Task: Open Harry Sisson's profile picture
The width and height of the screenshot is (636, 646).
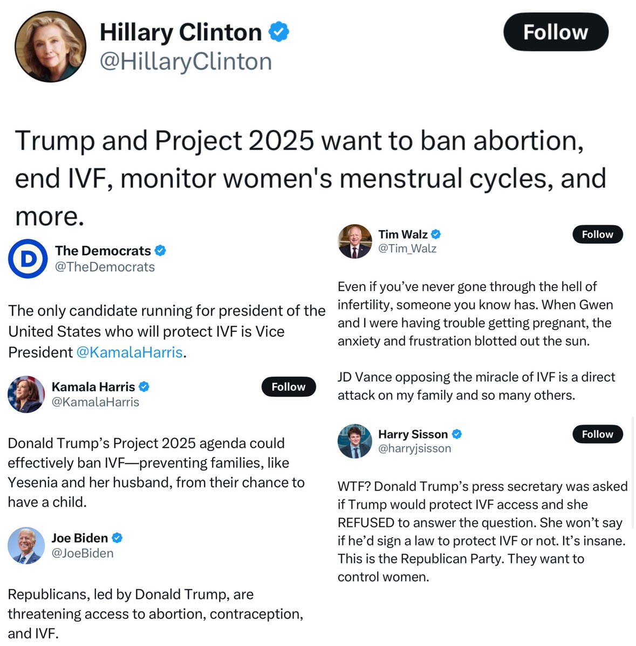Action: pos(355,441)
